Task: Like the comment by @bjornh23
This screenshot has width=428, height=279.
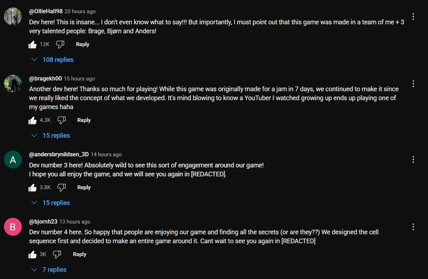Action: 33,255
